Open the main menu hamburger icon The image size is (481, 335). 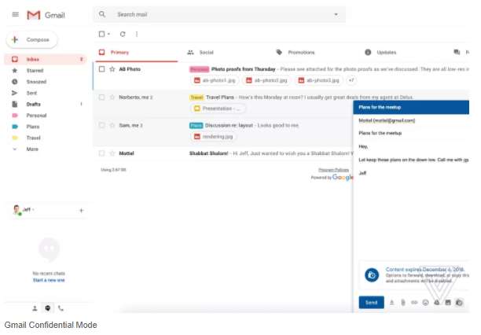(x=15, y=15)
